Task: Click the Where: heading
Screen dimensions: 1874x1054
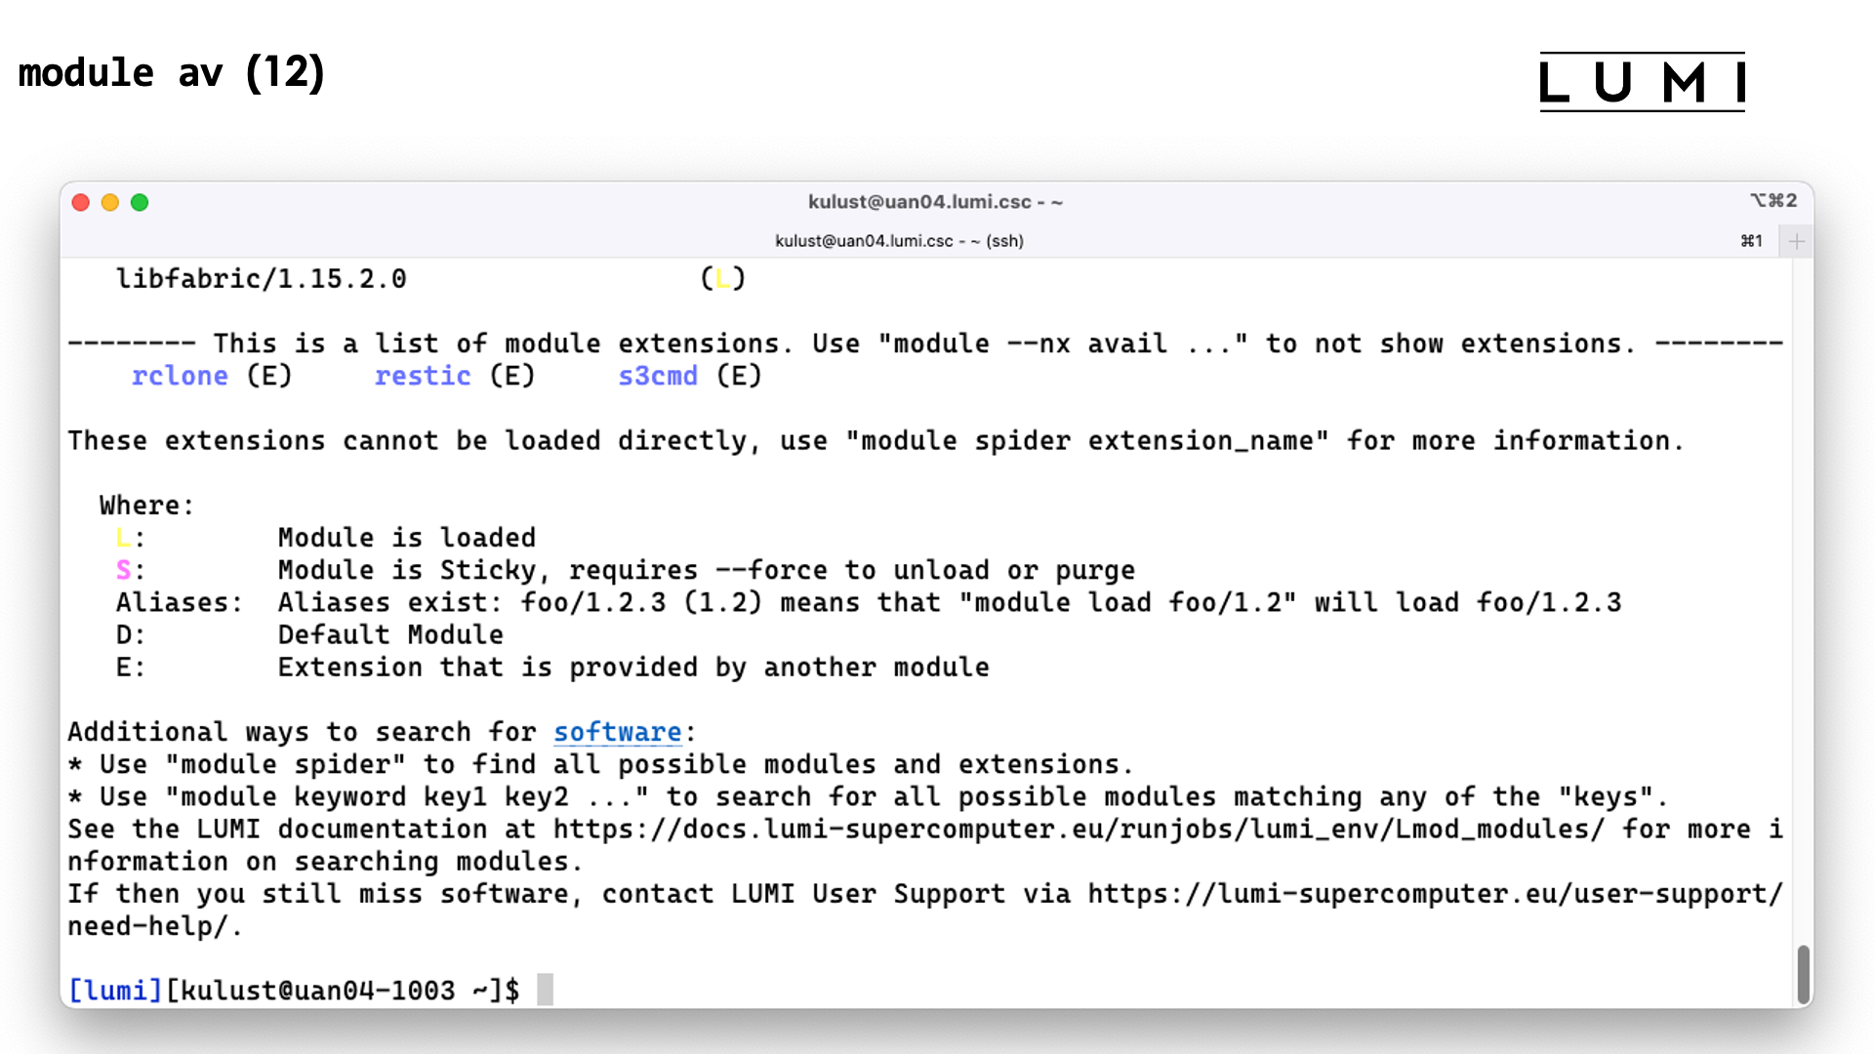Action: tap(147, 506)
